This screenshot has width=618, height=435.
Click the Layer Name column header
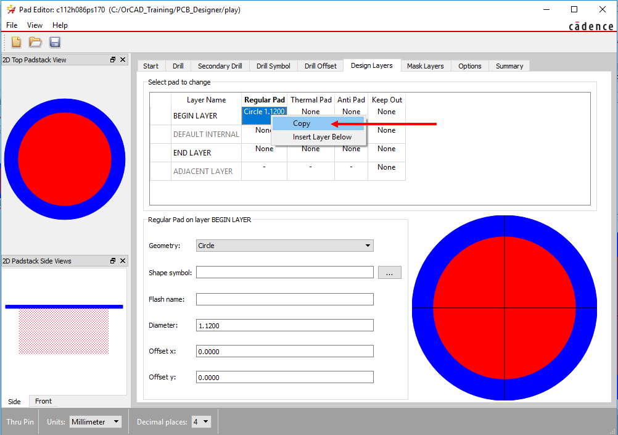pos(206,100)
